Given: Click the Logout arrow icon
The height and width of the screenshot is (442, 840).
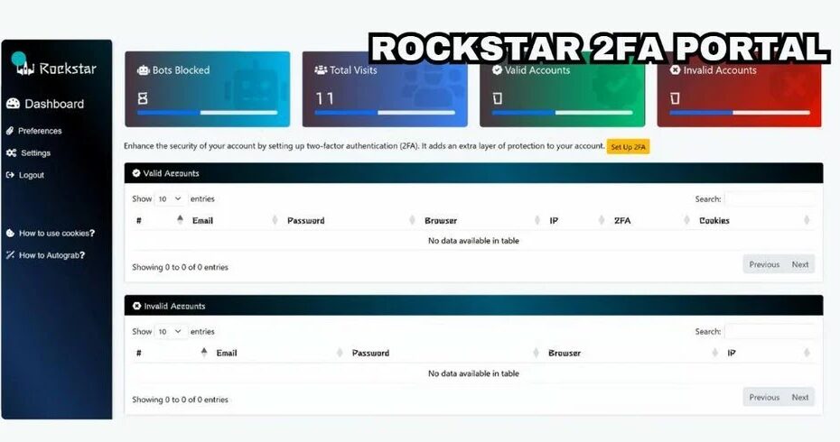Looking at the screenshot, I should tap(10, 175).
